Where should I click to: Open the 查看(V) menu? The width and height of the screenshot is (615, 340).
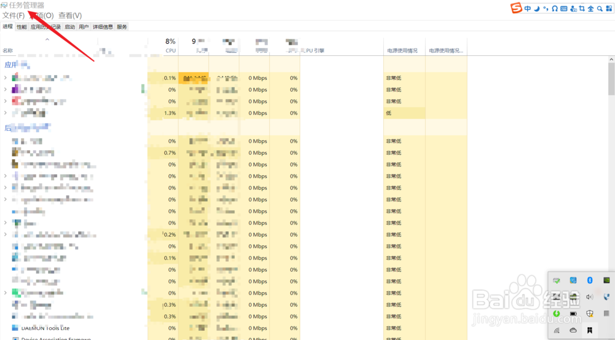click(70, 15)
